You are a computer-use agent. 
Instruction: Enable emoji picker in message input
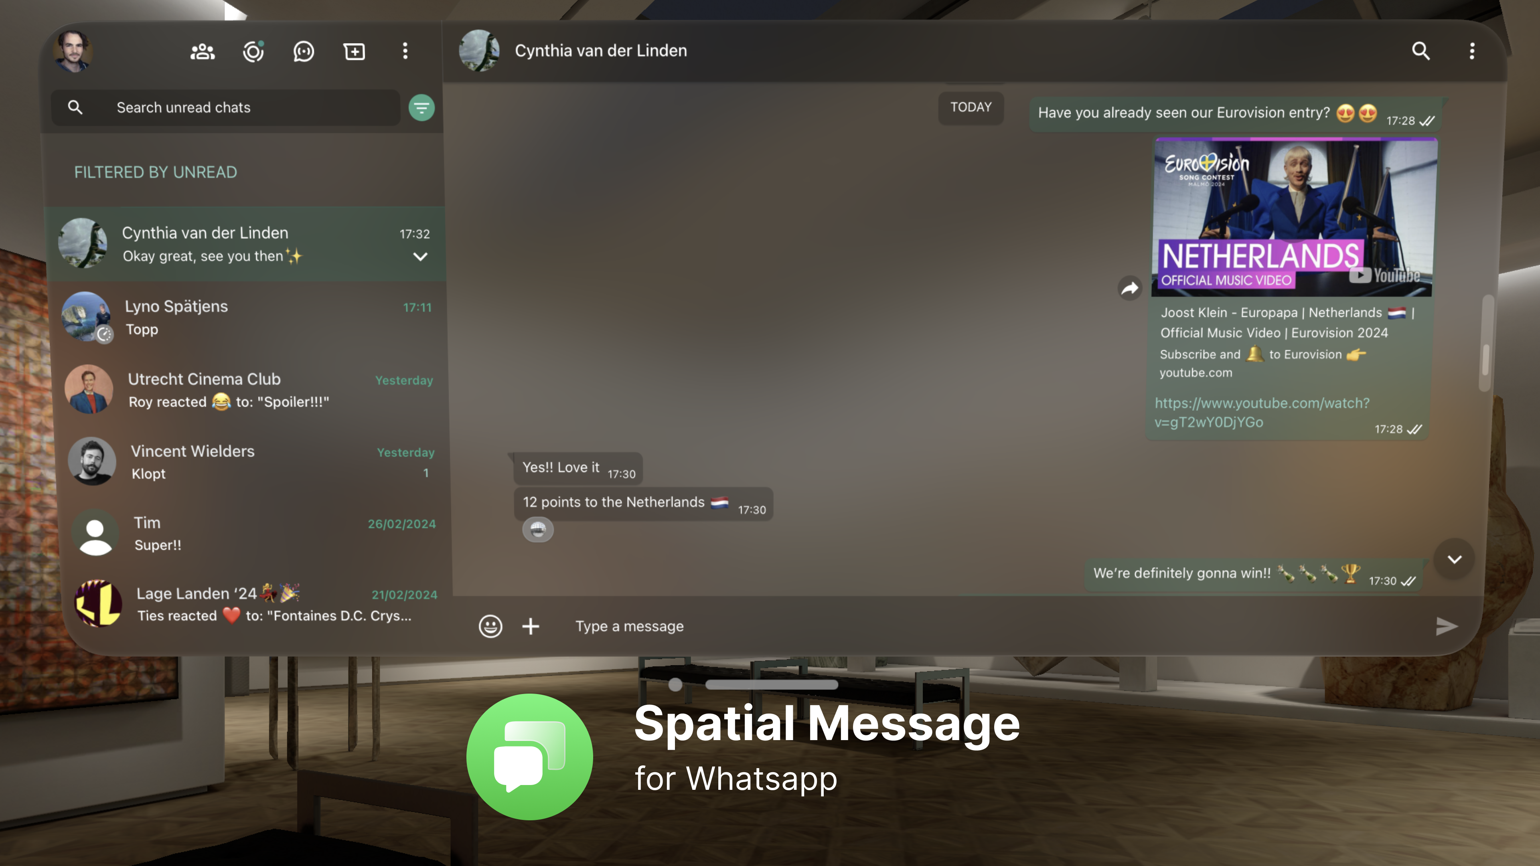click(490, 625)
